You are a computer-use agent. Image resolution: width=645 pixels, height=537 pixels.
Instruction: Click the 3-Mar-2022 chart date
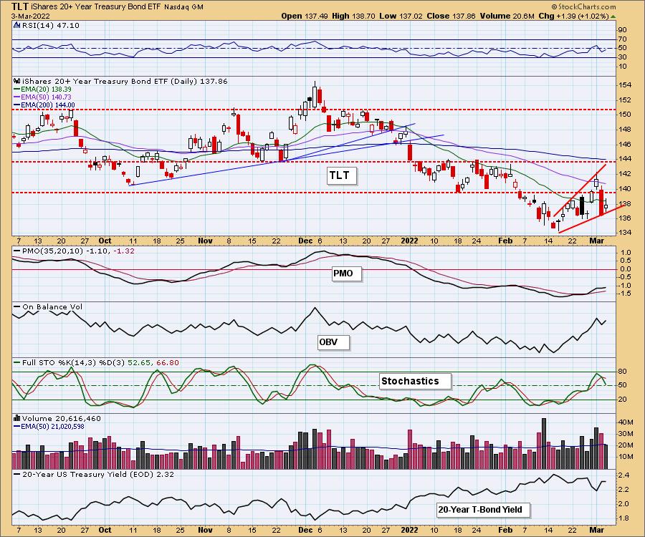pos(30,16)
